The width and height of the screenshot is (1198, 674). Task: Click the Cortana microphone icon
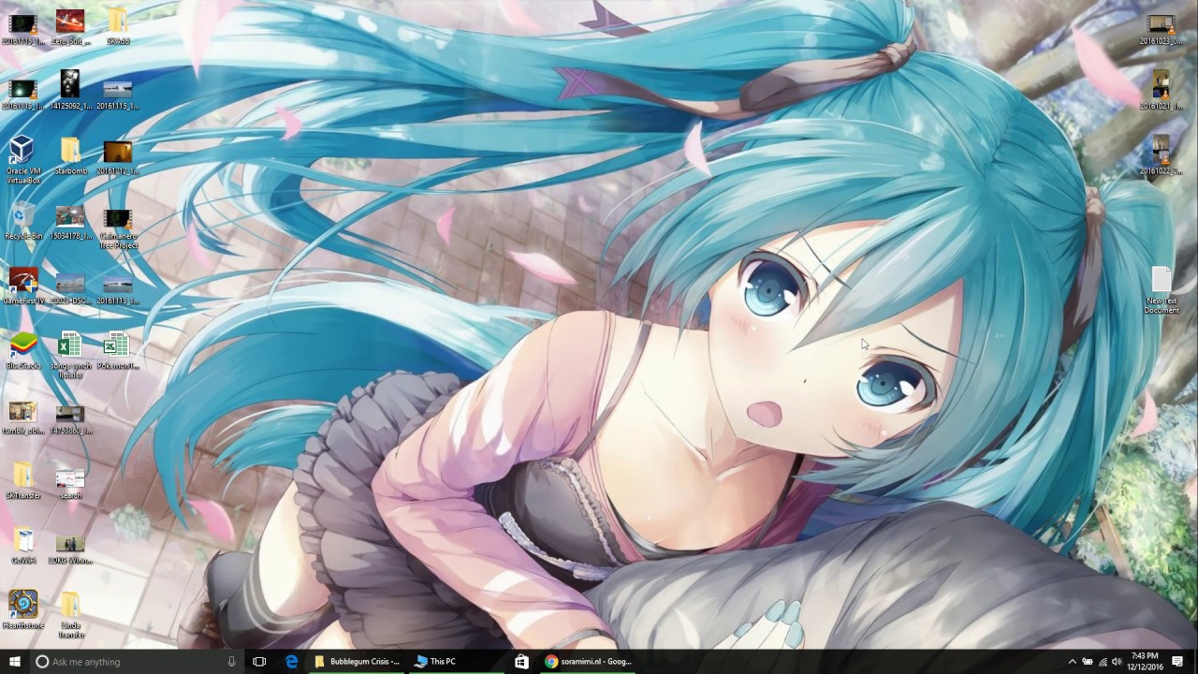tap(231, 661)
